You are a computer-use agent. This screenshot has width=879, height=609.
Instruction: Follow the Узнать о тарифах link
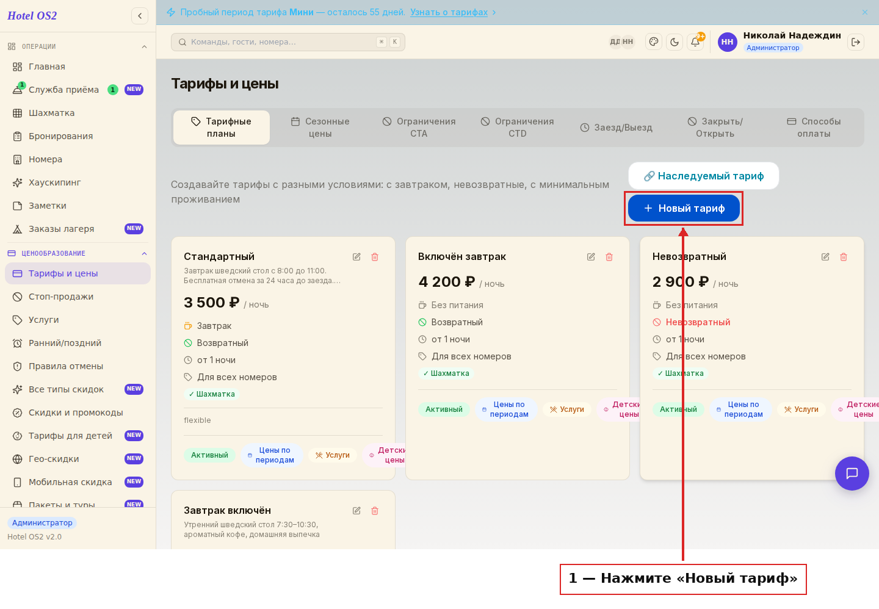point(449,12)
